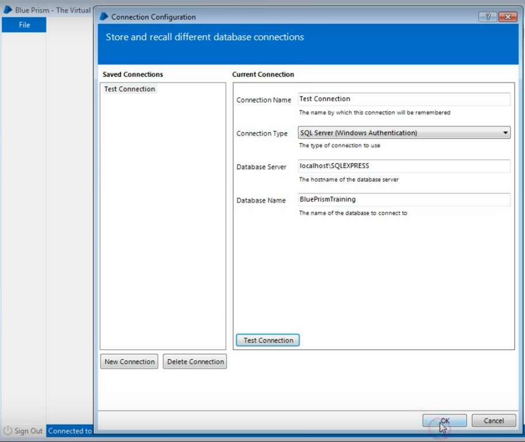
Task: Click the New Connection button
Action: [129, 361]
